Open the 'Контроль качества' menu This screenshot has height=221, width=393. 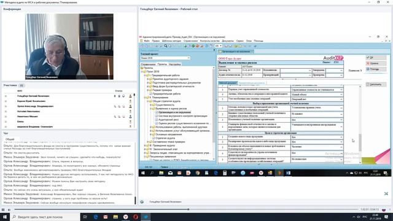point(209,41)
